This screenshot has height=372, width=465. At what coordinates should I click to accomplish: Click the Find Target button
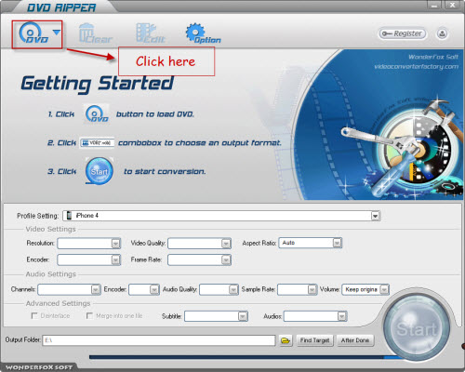pyautogui.click(x=314, y=340)
